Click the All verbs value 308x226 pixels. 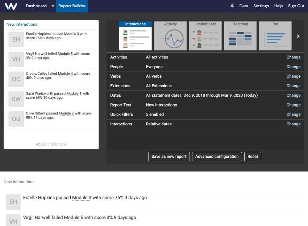(154, 76)
